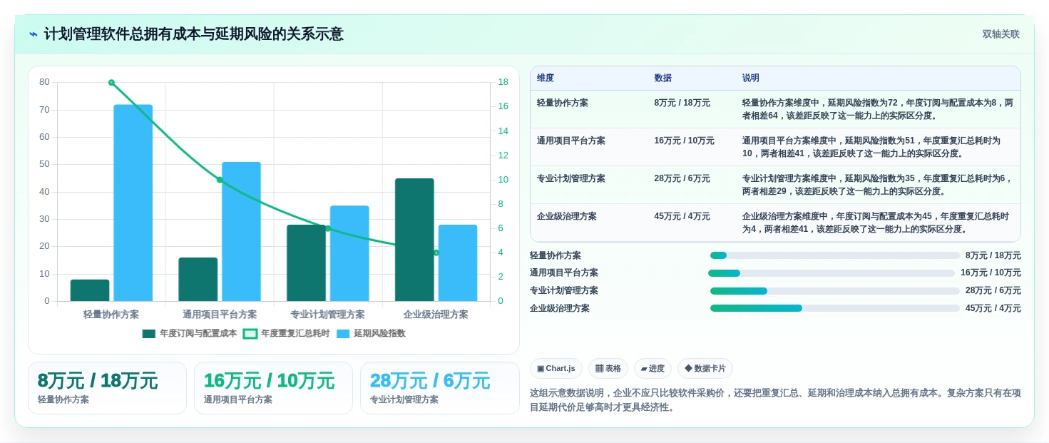
Task: Click the blue bar for 通用项目平台方案
Action: click(241, 231)
